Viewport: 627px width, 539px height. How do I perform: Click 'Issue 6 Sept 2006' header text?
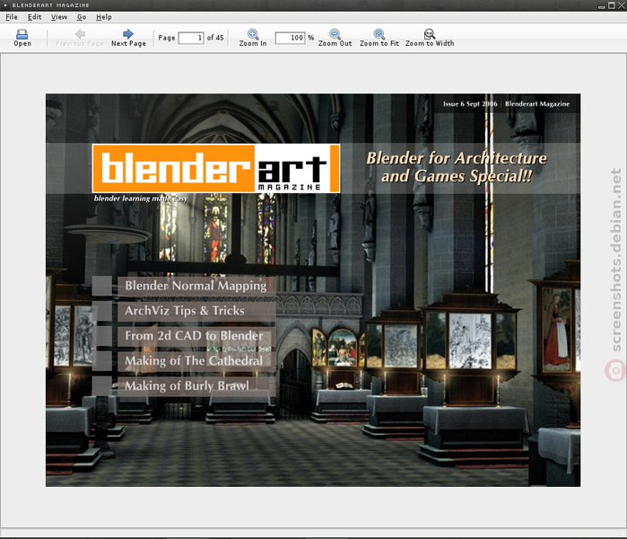click(x=470, y=104)
